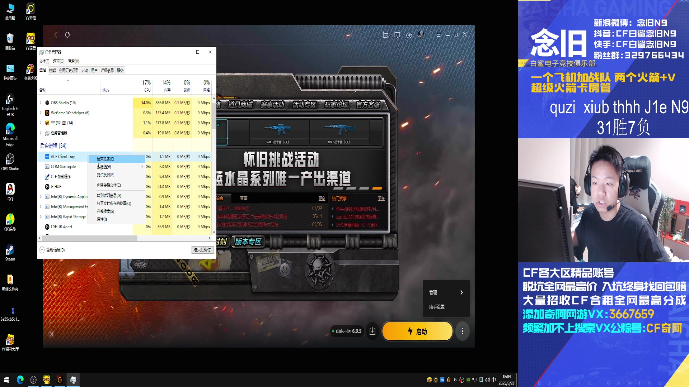Viewport: 689px width, 387px height.
Task: Open 玩家论坛 game tab
Action: pos(336,104)
